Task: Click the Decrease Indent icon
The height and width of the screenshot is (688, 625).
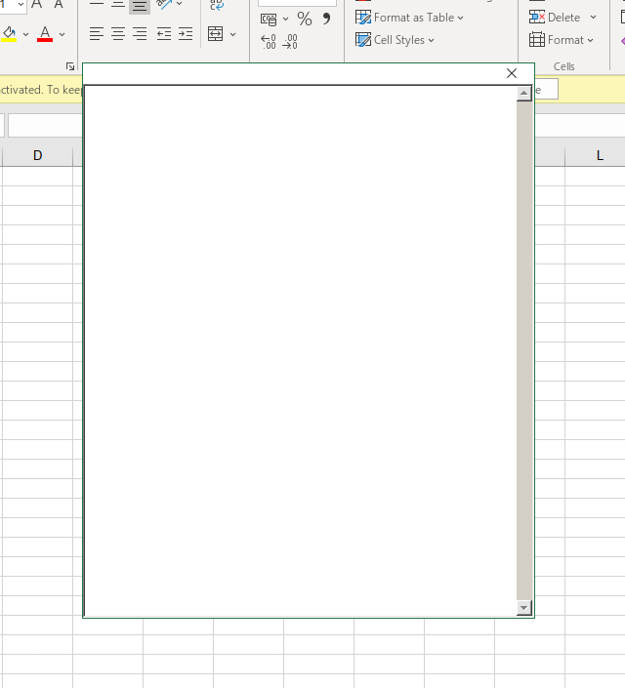Action: pos(164,34)
